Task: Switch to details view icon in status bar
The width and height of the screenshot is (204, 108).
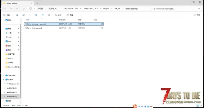Action: click(x=198, y=105)
